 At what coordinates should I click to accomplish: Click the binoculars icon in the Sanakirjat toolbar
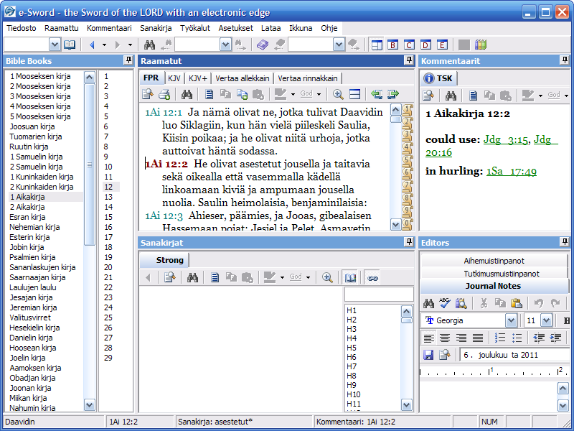[192, 277]
